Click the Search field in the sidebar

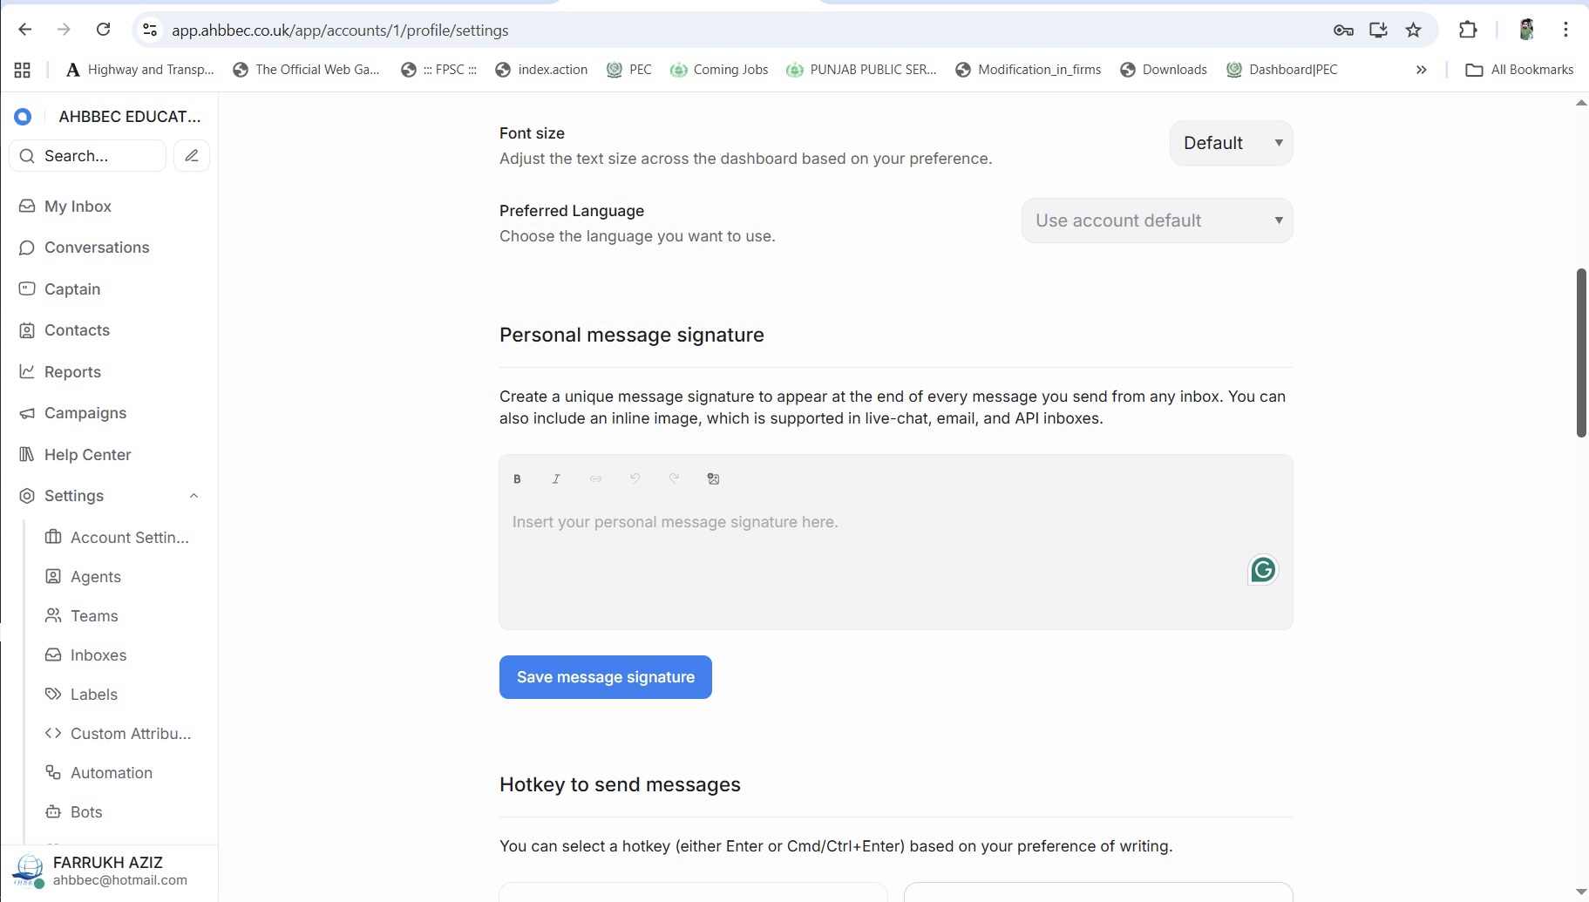pyautogui.click(x=96, y=156)
